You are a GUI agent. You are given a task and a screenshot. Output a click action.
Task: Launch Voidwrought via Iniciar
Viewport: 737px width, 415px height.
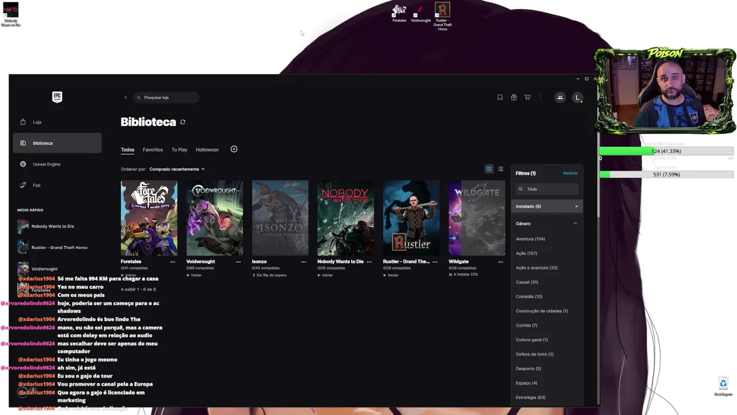click(x=194, y=275)
